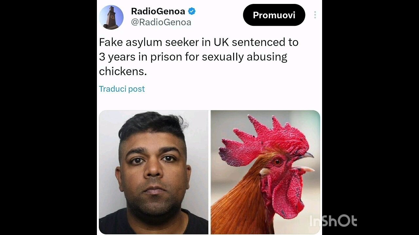Viewport: 419px width, 235px height.
Task: Open the RadioGenoa profile avatar
Action: pyautogui.click(x=111, y=17)
